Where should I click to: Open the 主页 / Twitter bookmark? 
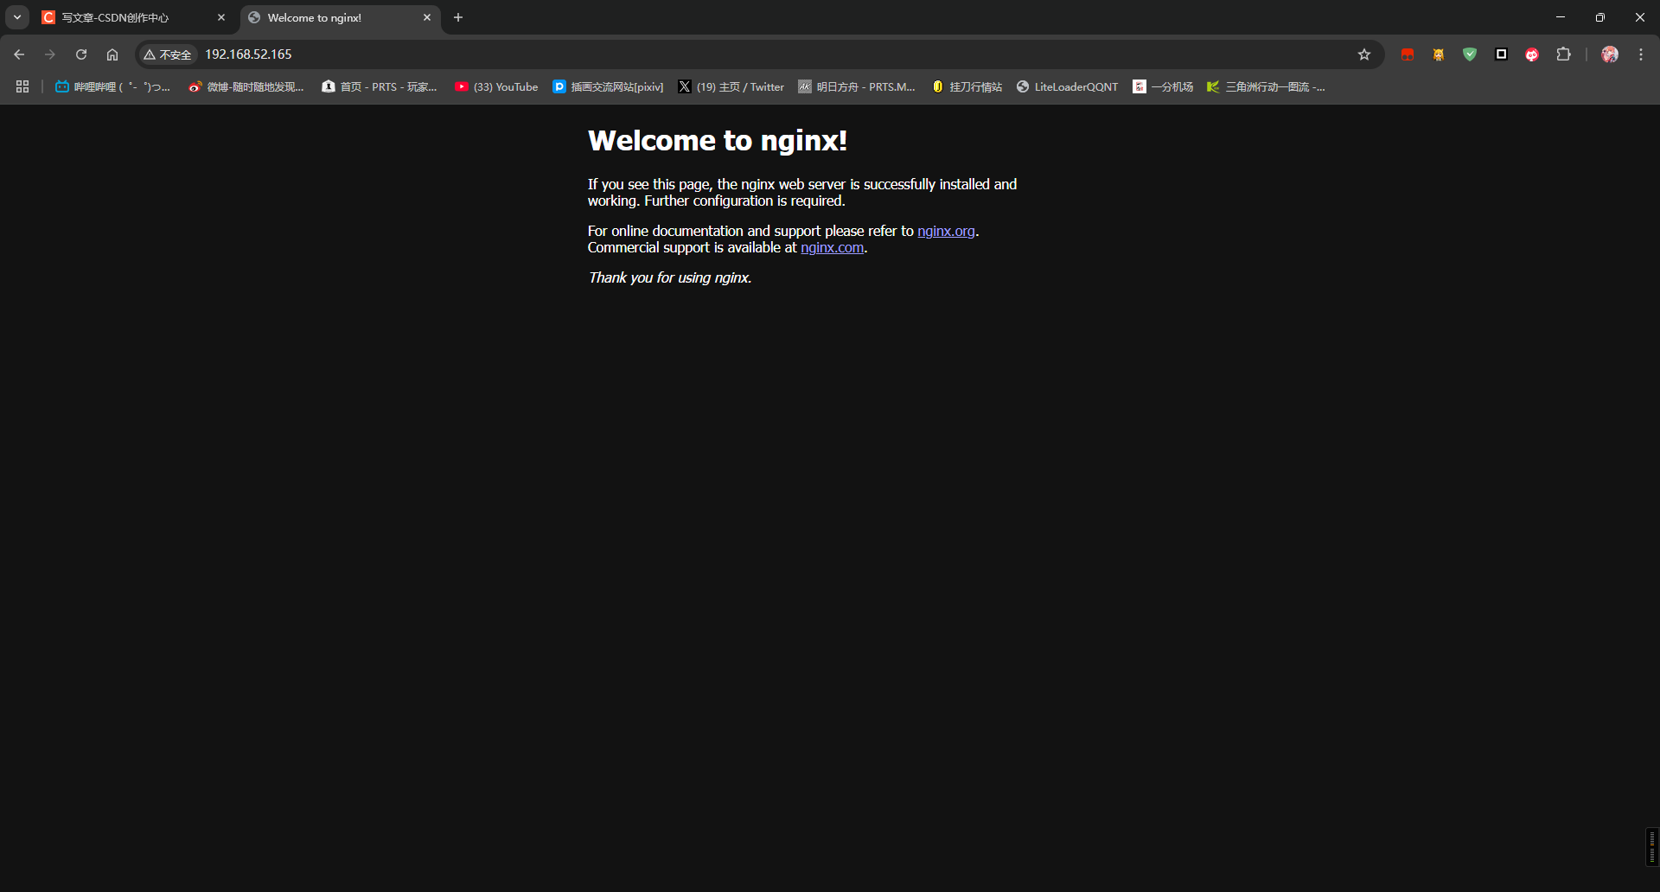tap(731, 86)
